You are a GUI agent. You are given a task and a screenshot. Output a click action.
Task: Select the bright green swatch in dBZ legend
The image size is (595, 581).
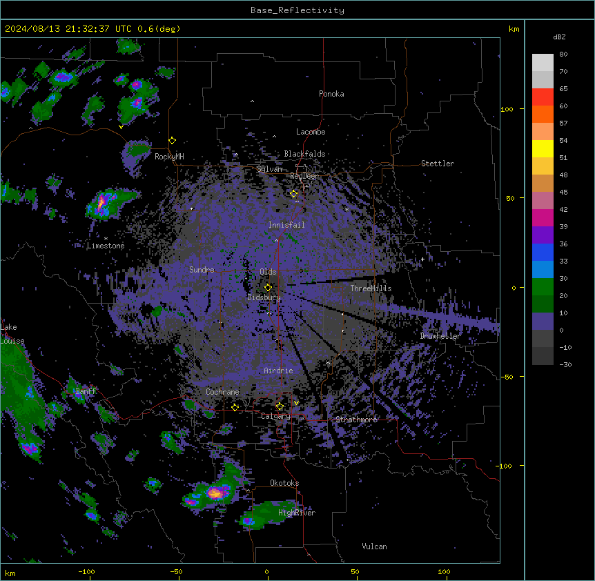(x=543, y=287)
